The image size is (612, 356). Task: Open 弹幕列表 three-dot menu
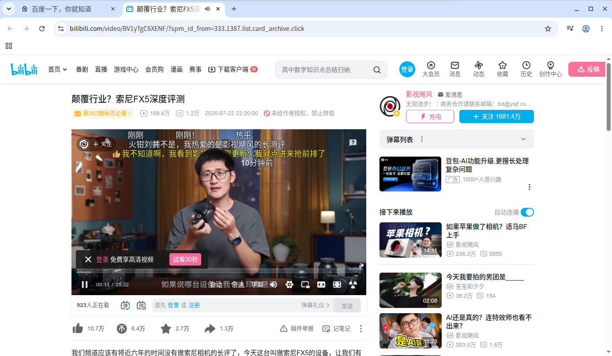coord(422,139)
